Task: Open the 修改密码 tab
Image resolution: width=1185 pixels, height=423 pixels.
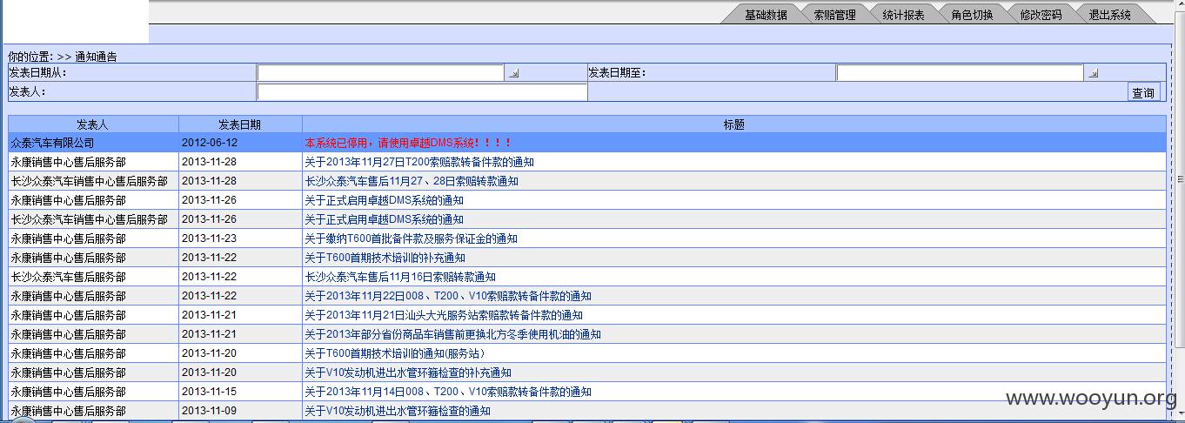Action: pyautogui.click(x=1041, y=15)
